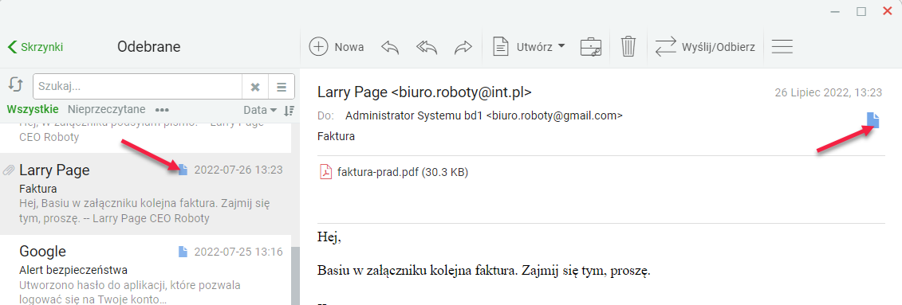Open more filters via three dots
Screen dimensions: 902x305
(x=162, y=110)
